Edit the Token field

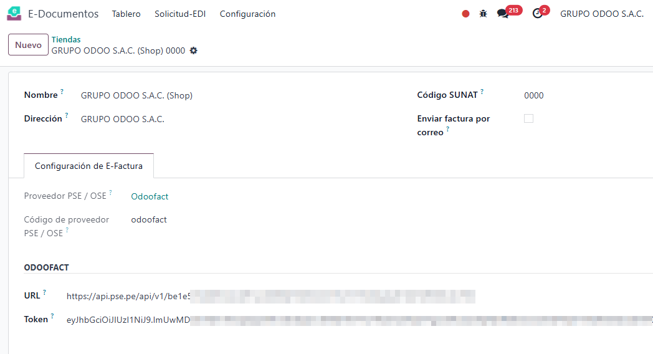click(x=360, y=320)
